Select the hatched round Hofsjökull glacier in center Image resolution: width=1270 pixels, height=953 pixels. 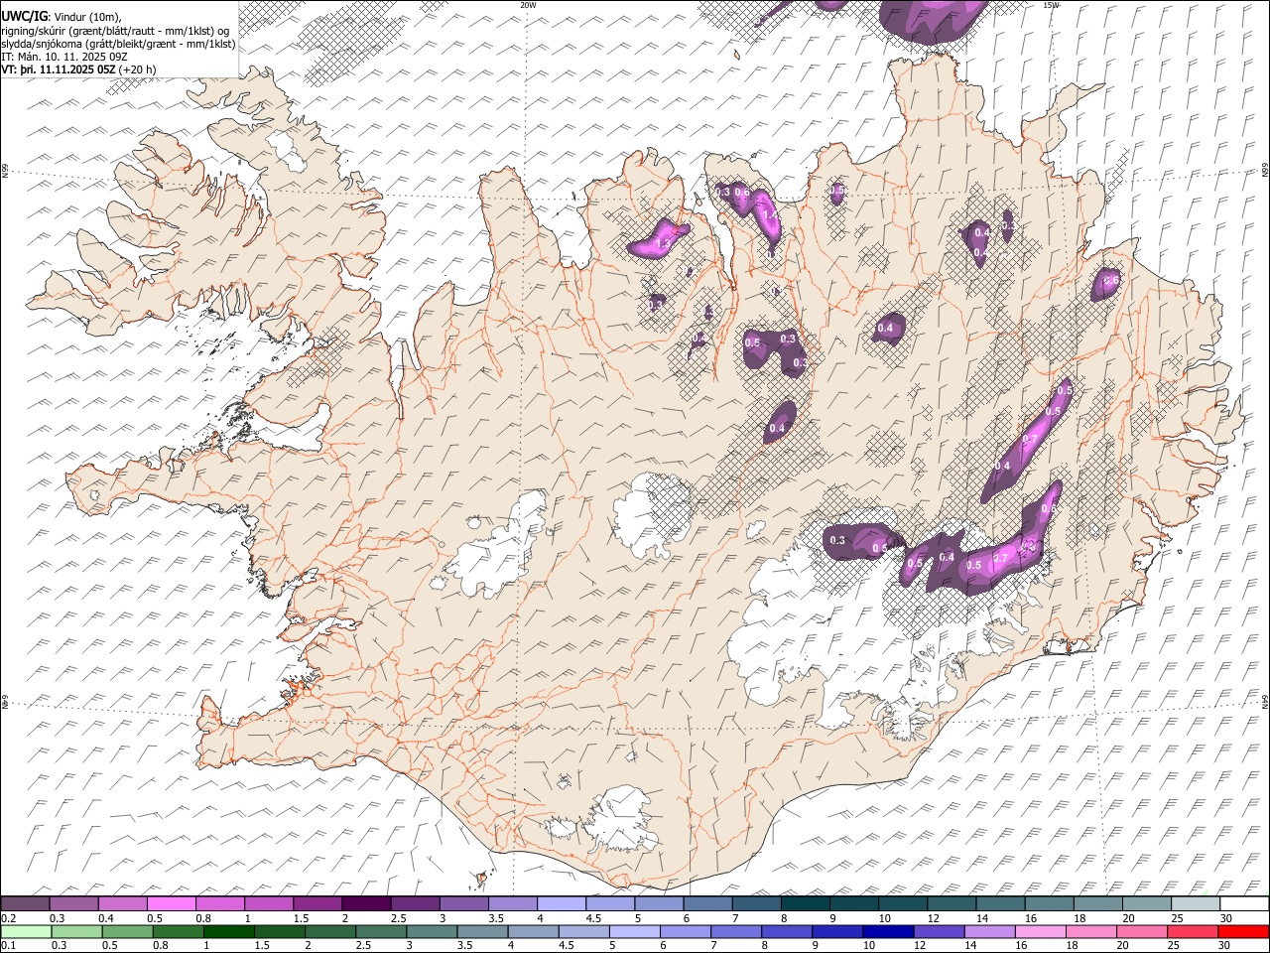click(x=653, y=514)
